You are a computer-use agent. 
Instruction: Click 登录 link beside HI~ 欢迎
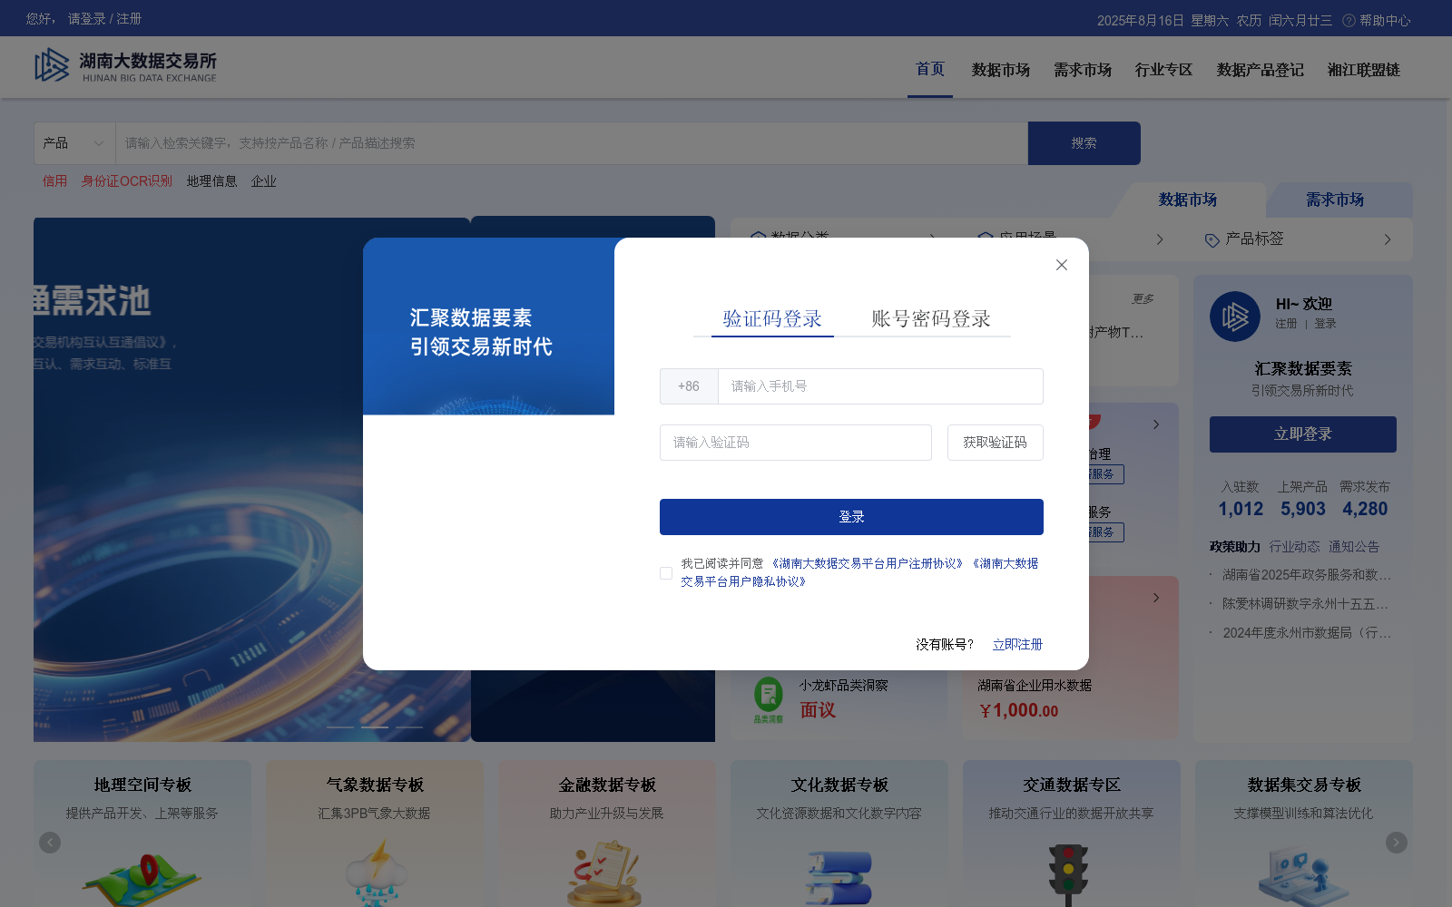(x=1326, y=324)
